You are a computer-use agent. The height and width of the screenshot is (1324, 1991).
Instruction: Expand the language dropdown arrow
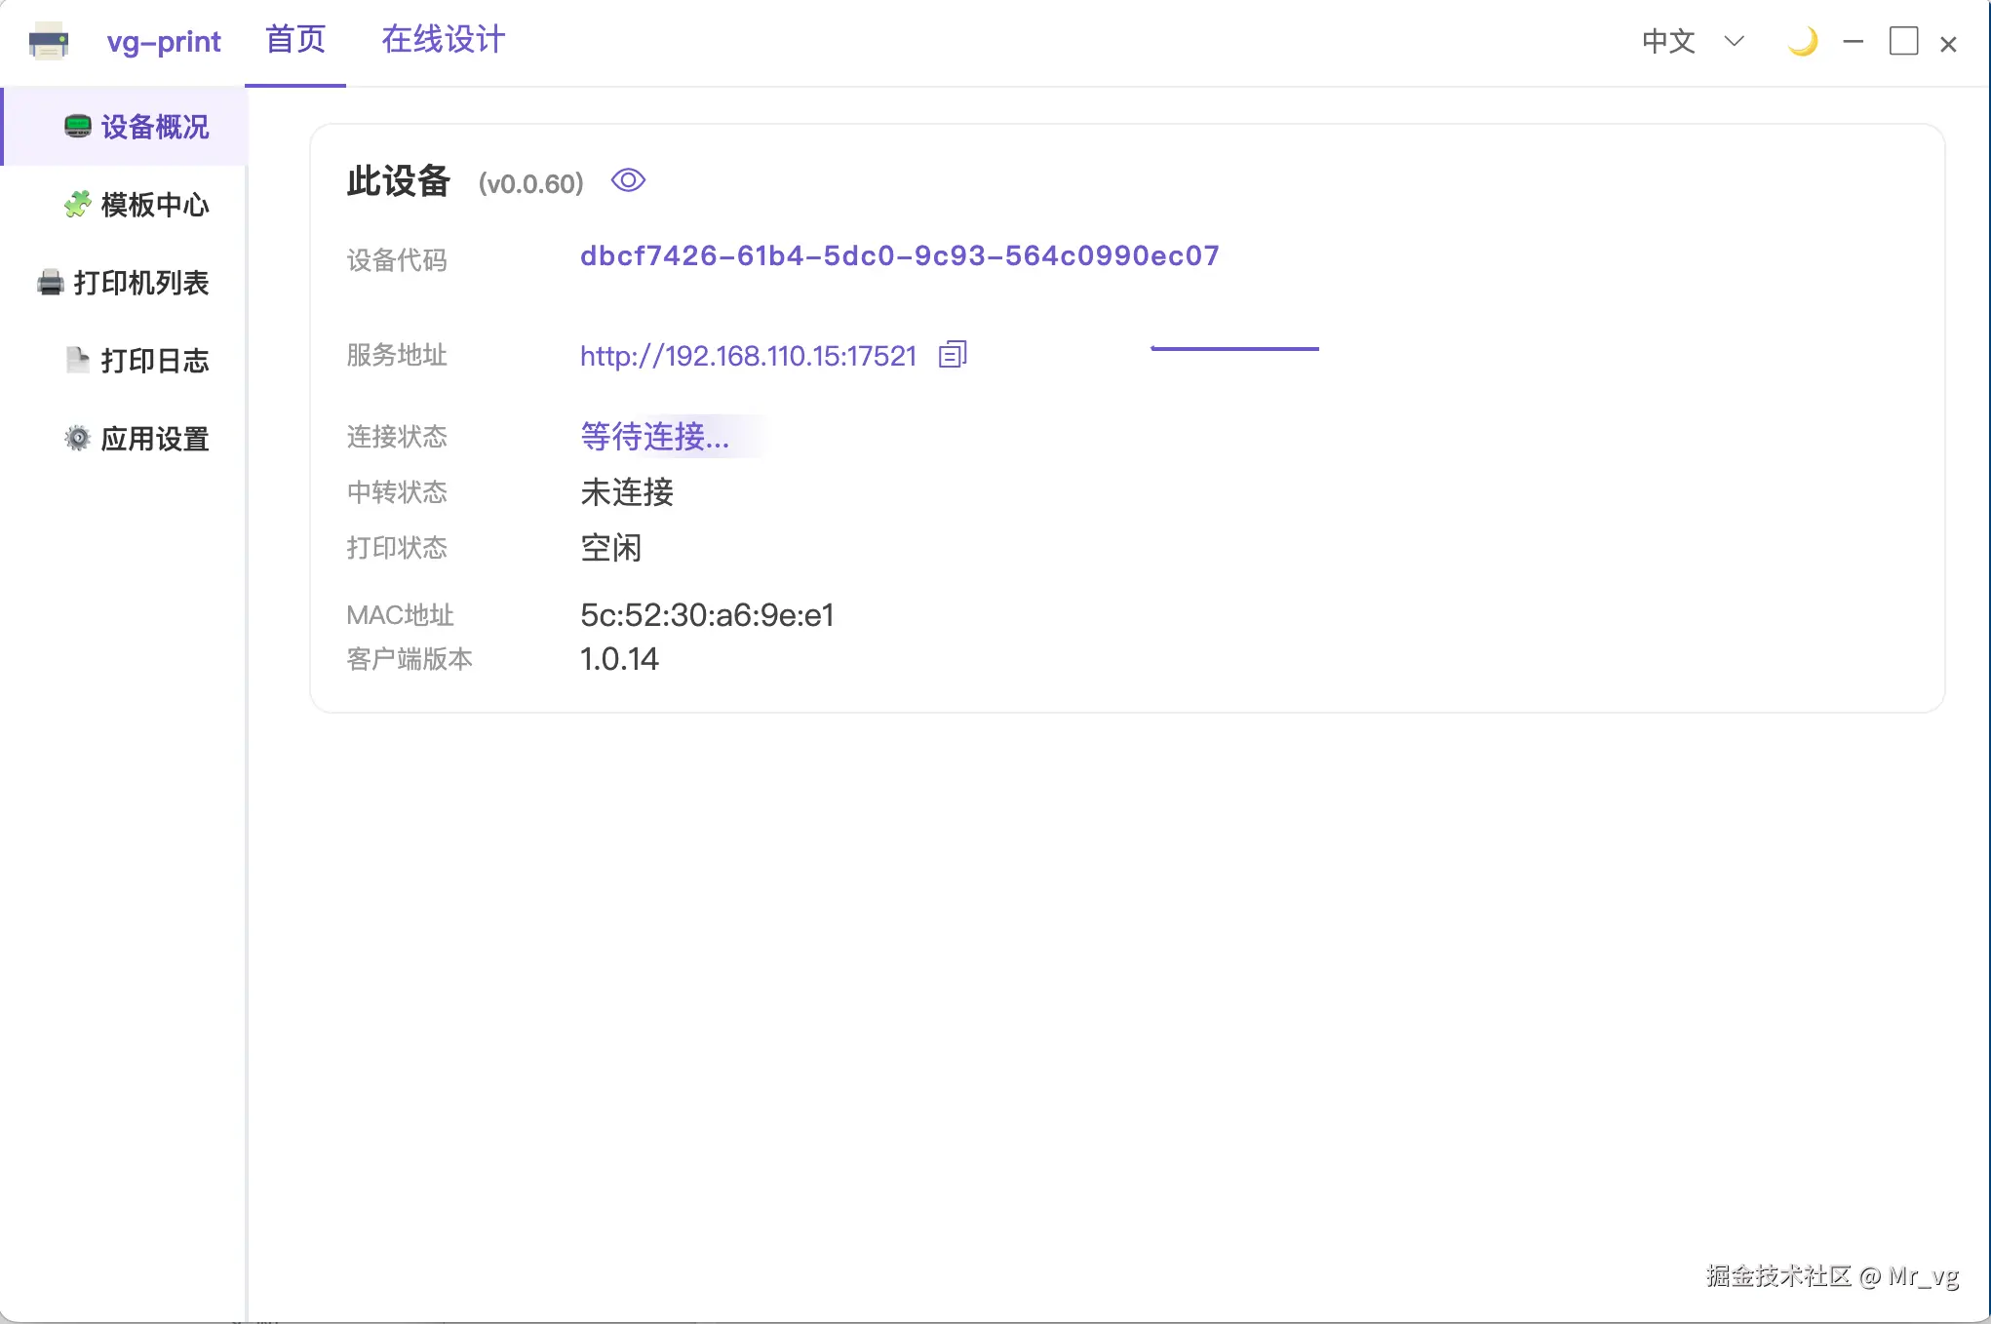[1734, 41]
